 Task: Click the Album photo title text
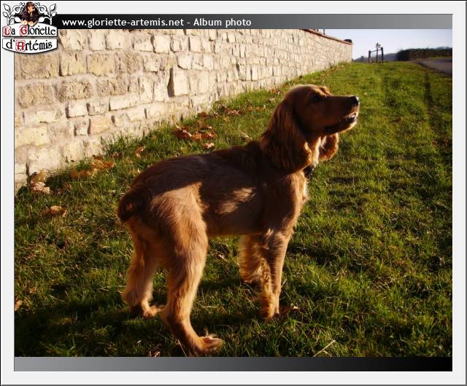(x=225, y=23)
